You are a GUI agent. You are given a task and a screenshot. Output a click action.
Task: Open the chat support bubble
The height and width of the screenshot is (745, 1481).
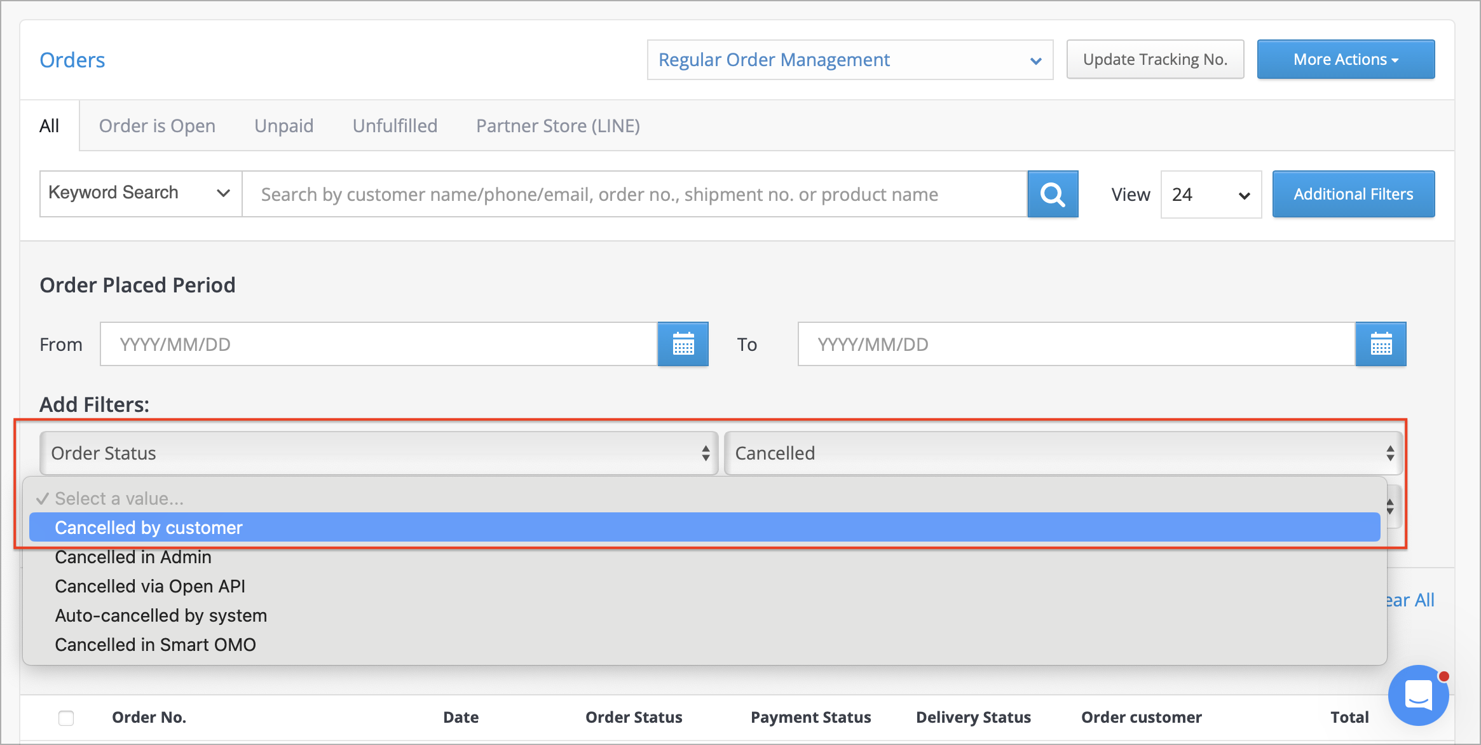click(1418, 695)
